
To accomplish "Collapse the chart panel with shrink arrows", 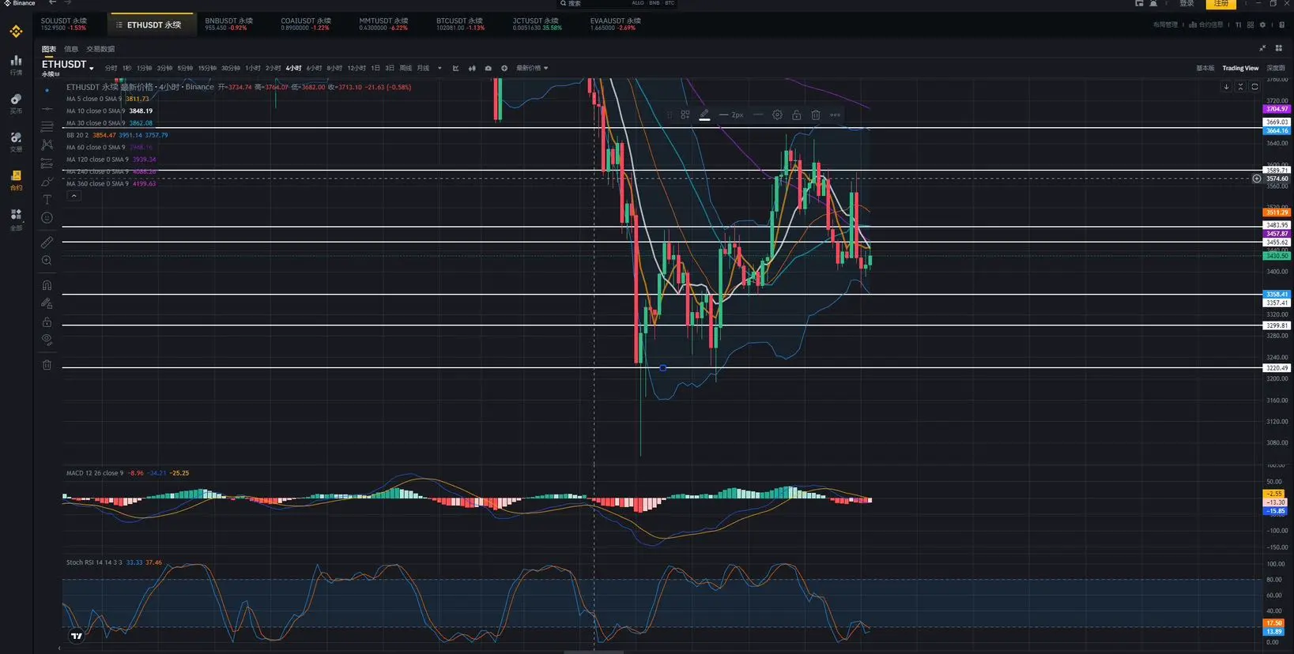I will [1262, 48].
